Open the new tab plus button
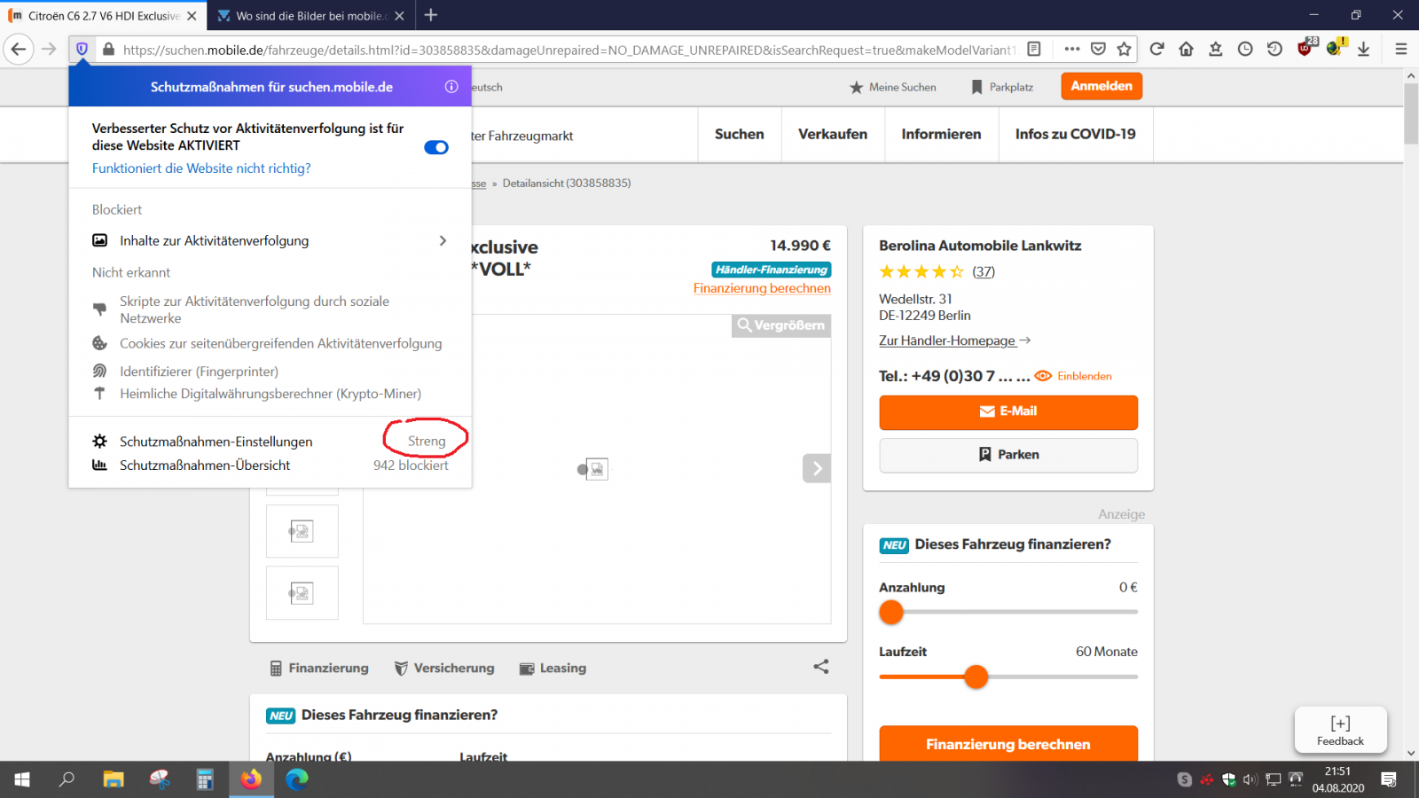 (x=431, y=15)
